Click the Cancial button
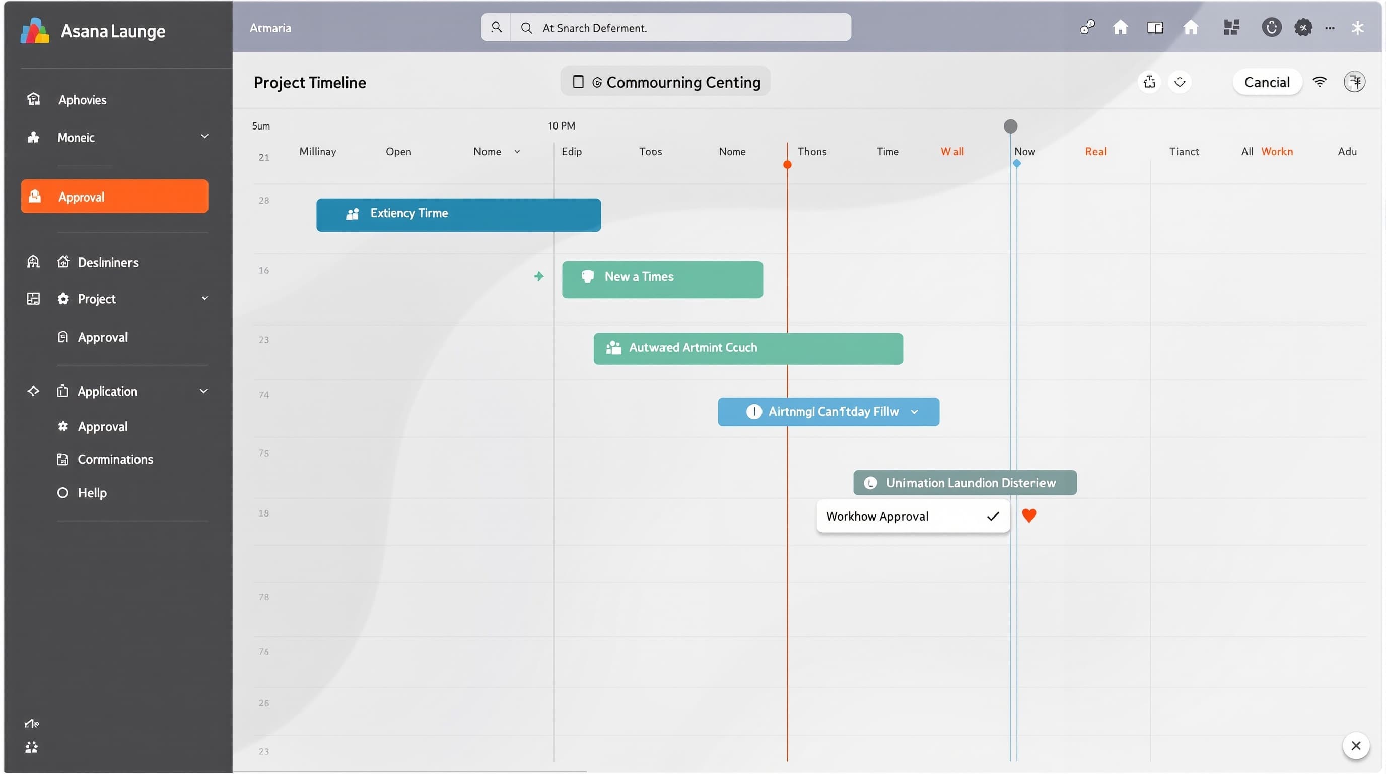1386x774 pixels. (1267, 82)
